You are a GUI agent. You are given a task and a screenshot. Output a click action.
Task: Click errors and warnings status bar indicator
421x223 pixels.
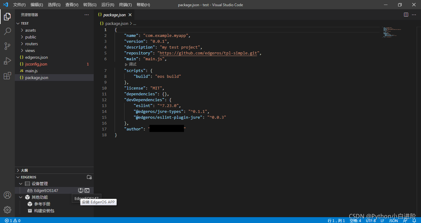tap(13, 221)
